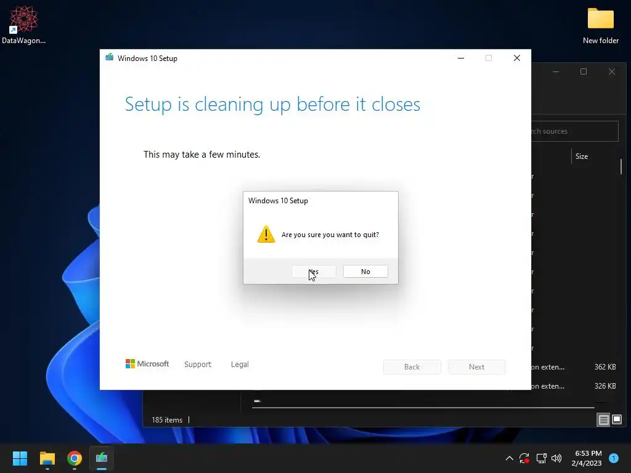631x473 pixels.
Task: Close the Windows 10 Setup window
Action: click(x=517, y=58)
